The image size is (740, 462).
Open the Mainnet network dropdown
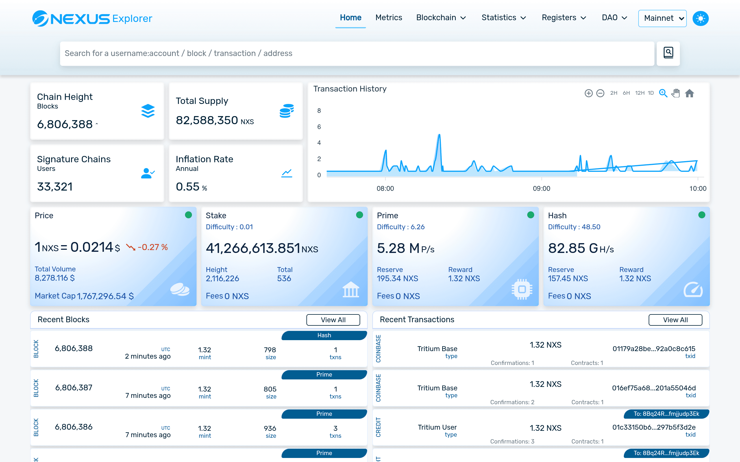(662, 18)
